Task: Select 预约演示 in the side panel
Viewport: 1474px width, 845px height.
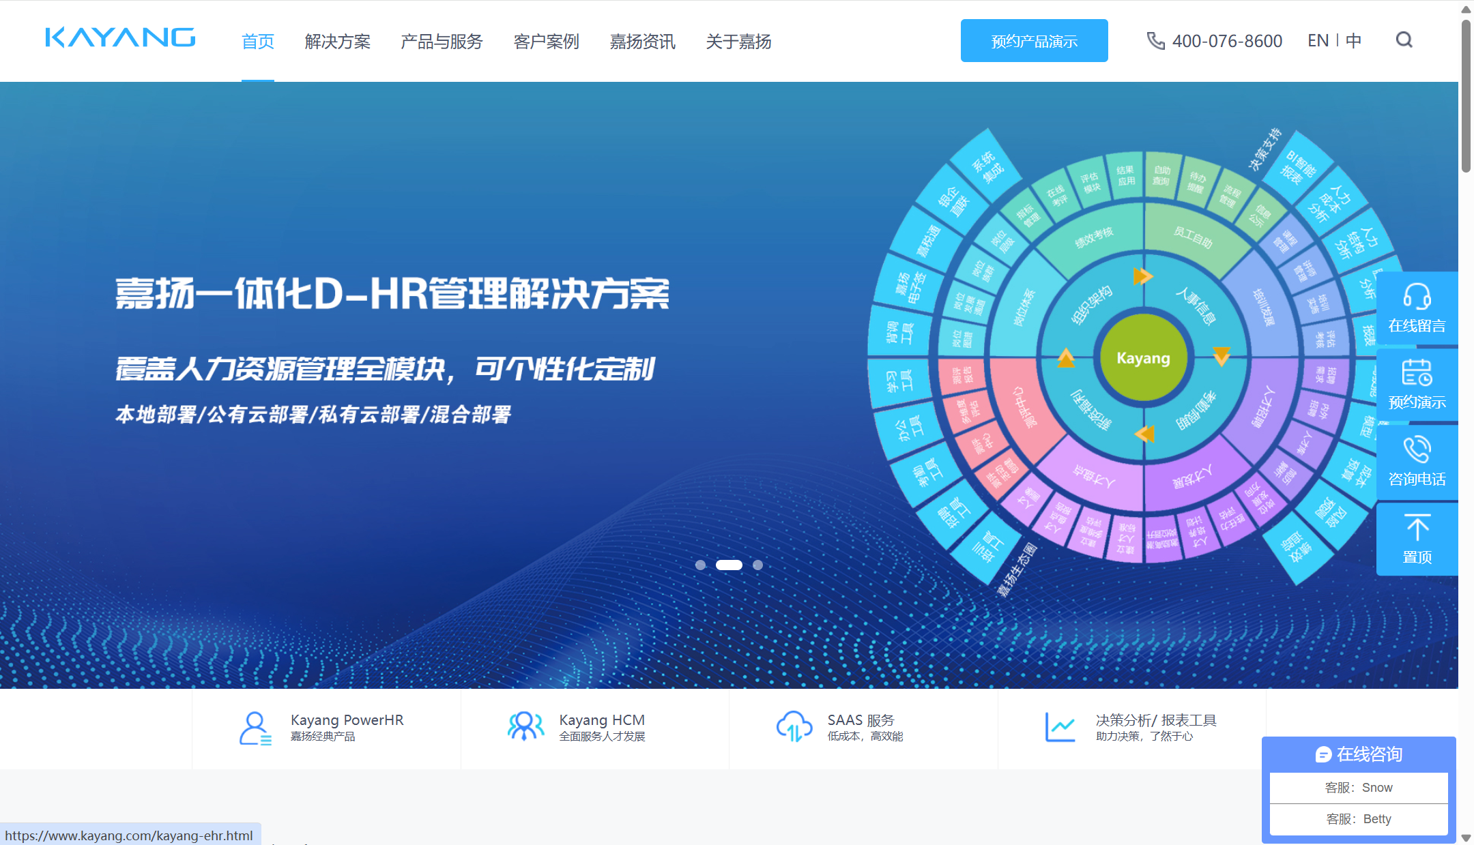Action: tap(1417, 385)
